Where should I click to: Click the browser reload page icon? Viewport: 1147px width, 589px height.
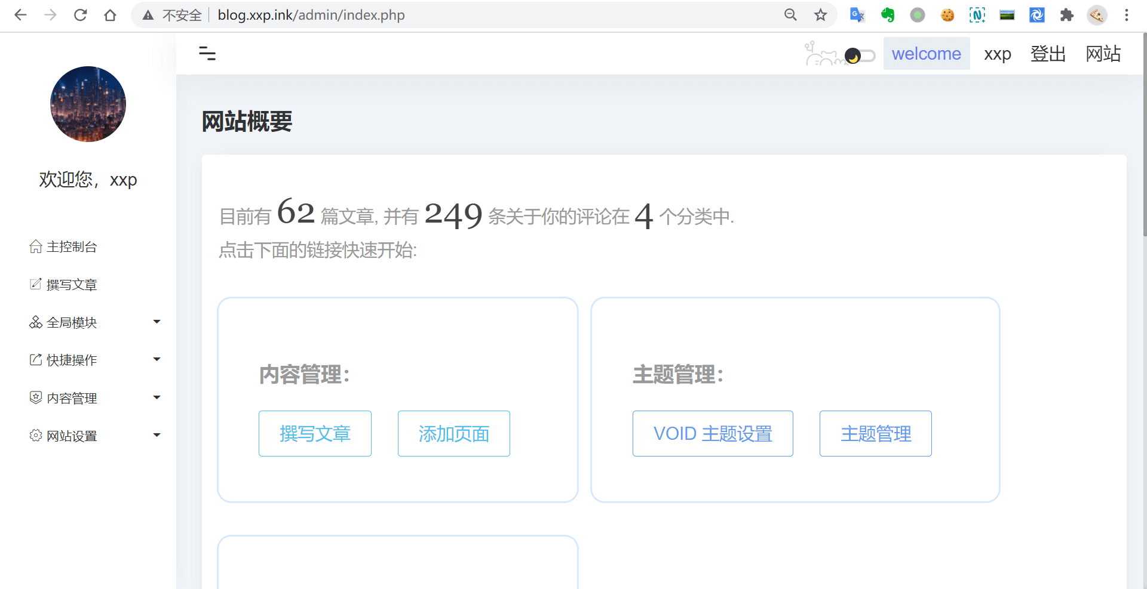(x=80, y=15)
